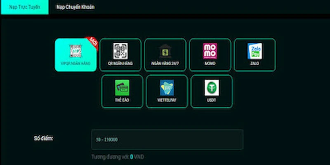Click the USDT label text

[212, 100]
